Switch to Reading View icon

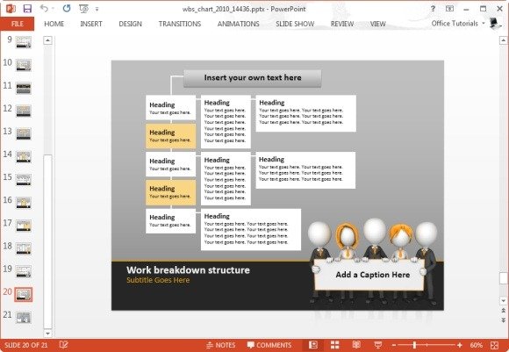tap(356, 345)
